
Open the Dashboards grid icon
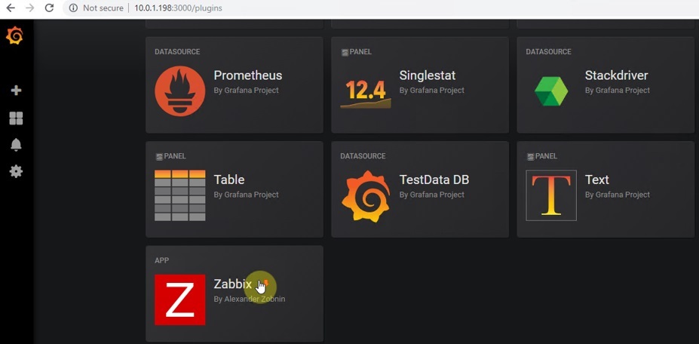point(16,118)
